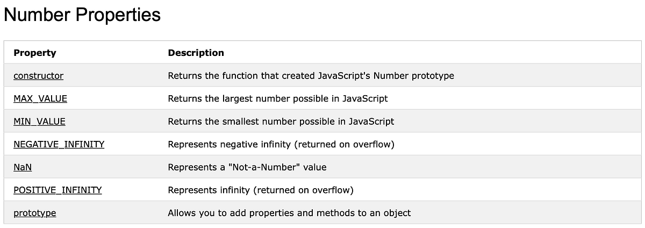This screenshot has width=645, height=228.
Task: Open the constructor property link
Action: coord(38,76)
